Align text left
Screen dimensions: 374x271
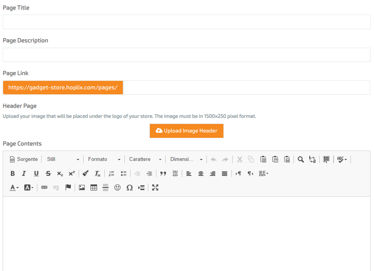189,174
